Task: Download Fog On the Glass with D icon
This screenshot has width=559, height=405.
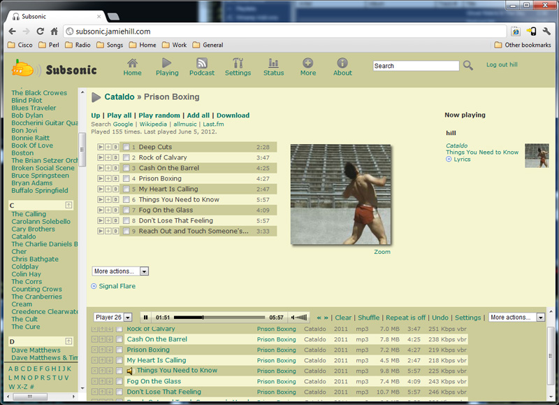Action: [x=115, y=210]
